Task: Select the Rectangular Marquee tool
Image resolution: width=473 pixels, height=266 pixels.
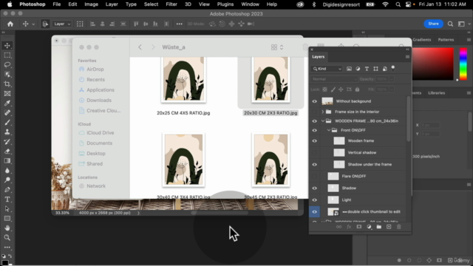Action: coord(7,55)
